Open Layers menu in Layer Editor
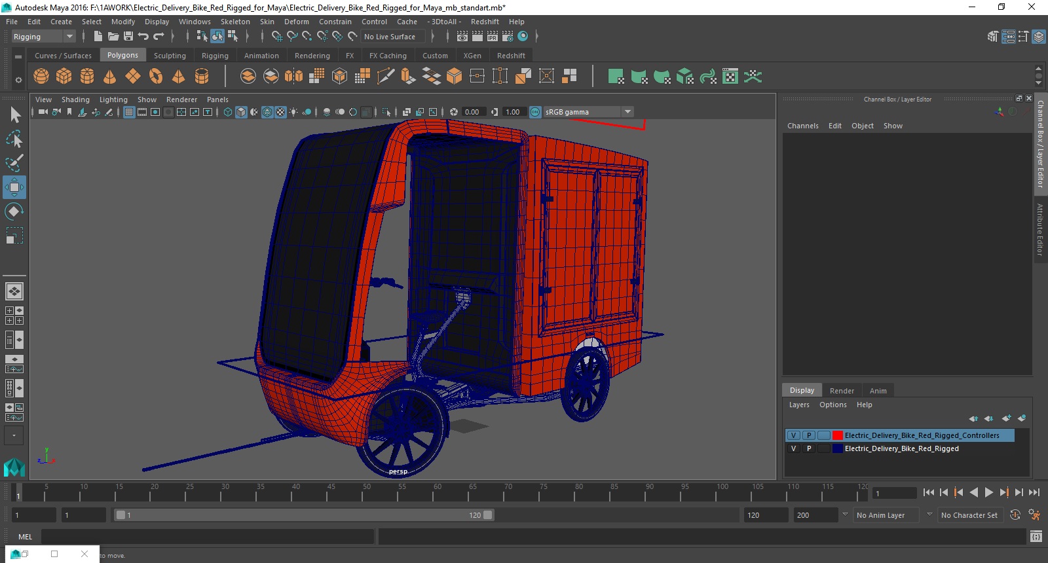Image resolution: width=1048 pixels, height=563 pixels. [799, 405]
